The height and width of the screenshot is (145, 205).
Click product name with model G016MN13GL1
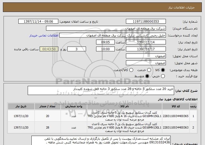pos(125,127)
